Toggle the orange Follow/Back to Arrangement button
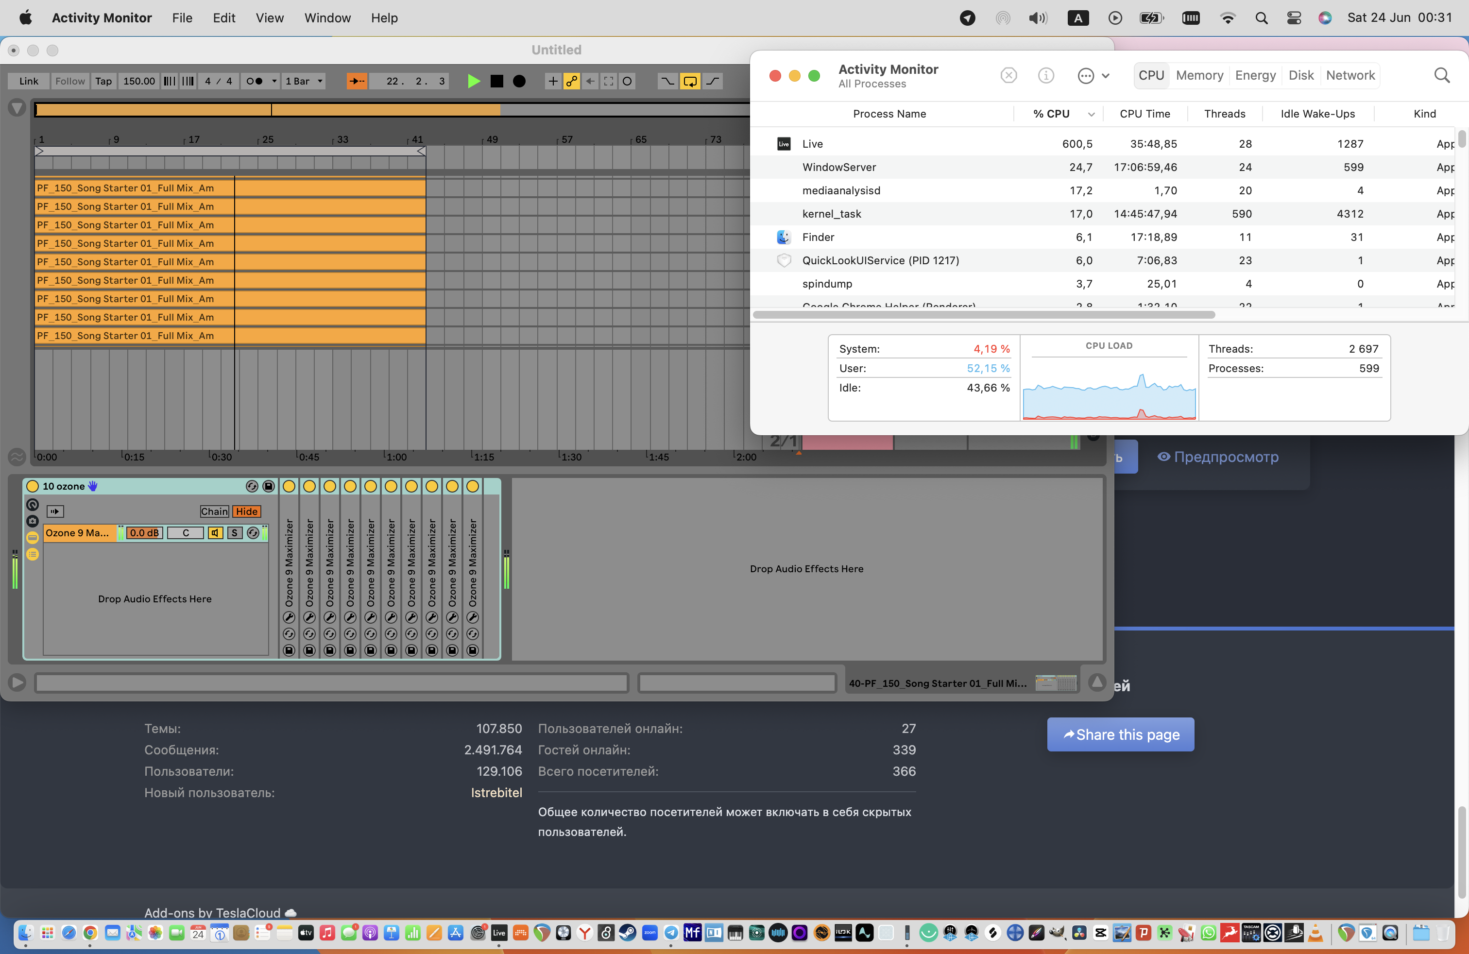 point(357,81)
